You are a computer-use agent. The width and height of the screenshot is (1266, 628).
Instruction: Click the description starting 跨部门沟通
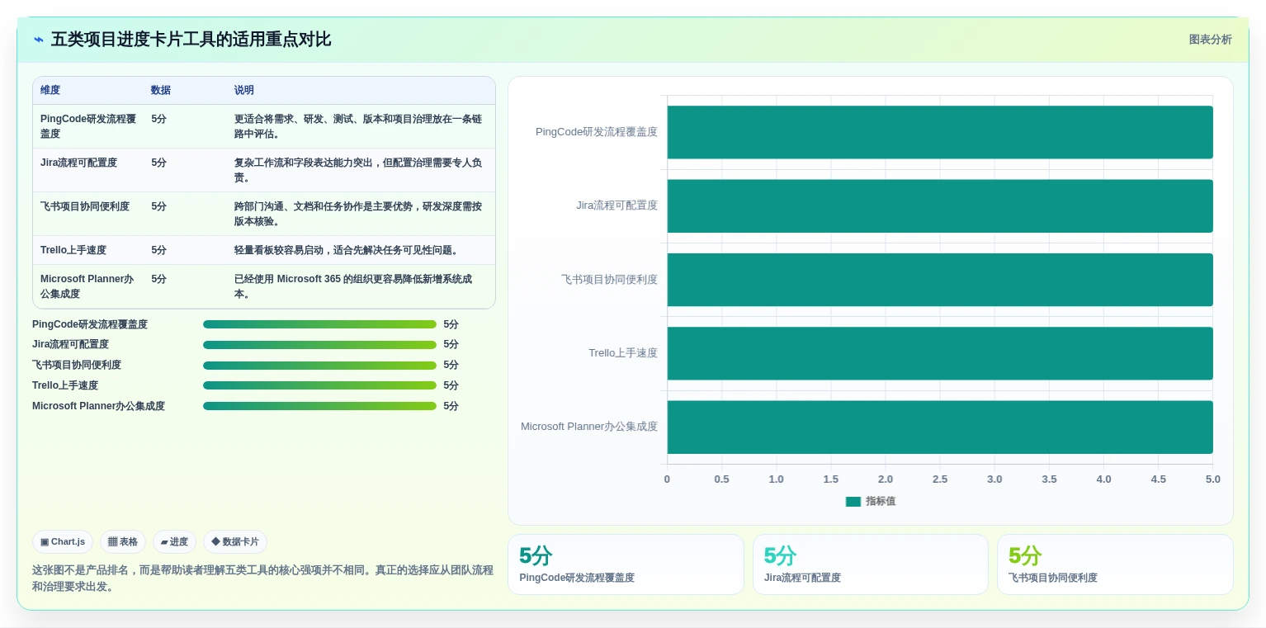point(358,214)
